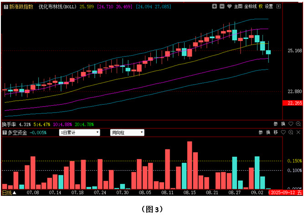Toggle the yellow 权 rights adjustment button
This screenshot has width=304, height=220.
tap(261, 6)
